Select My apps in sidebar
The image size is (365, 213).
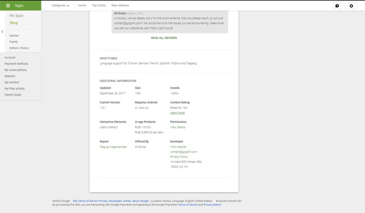pyautogui.click(x=16, y=16)
